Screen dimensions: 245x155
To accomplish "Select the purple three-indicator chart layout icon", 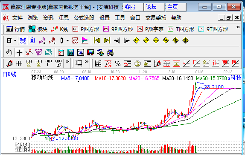I will coord(42,40).
